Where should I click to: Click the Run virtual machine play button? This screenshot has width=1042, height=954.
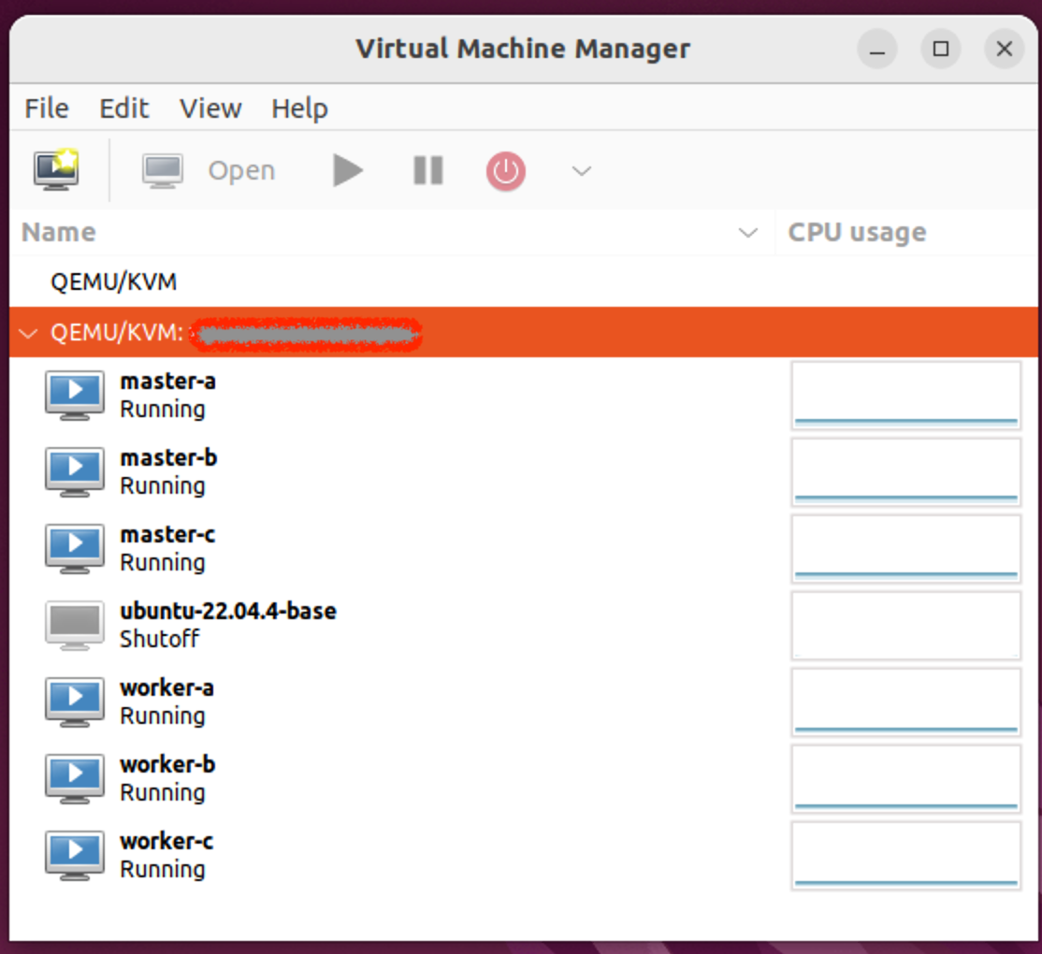[x=348, y=171]
